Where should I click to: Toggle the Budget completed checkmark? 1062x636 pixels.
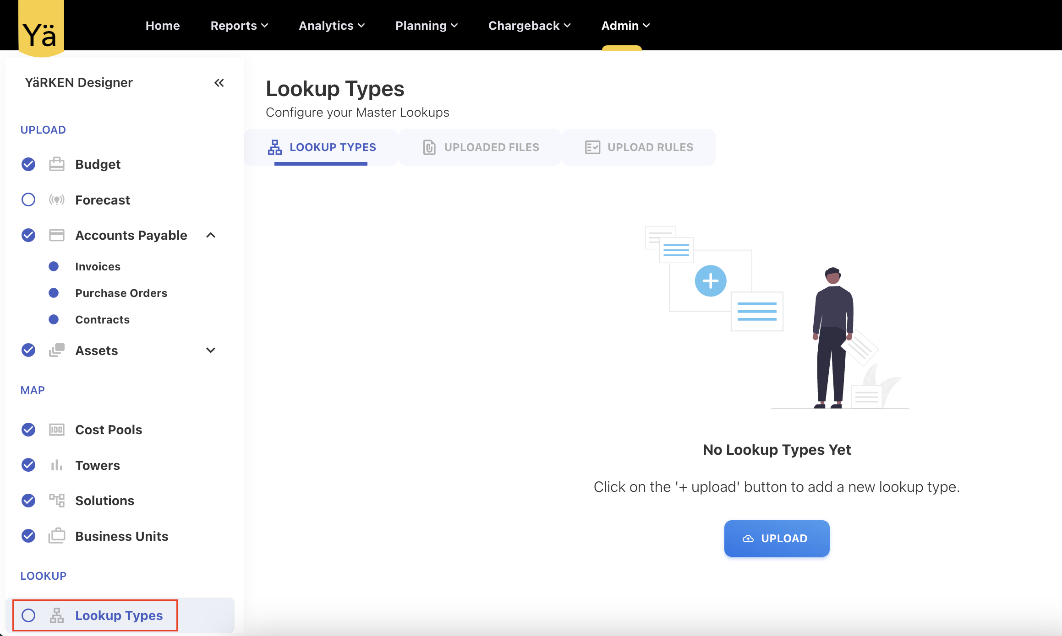pyautogui.click(x=28, y=164)
